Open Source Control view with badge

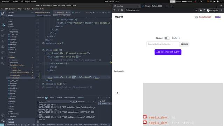(x=3, y=24)
